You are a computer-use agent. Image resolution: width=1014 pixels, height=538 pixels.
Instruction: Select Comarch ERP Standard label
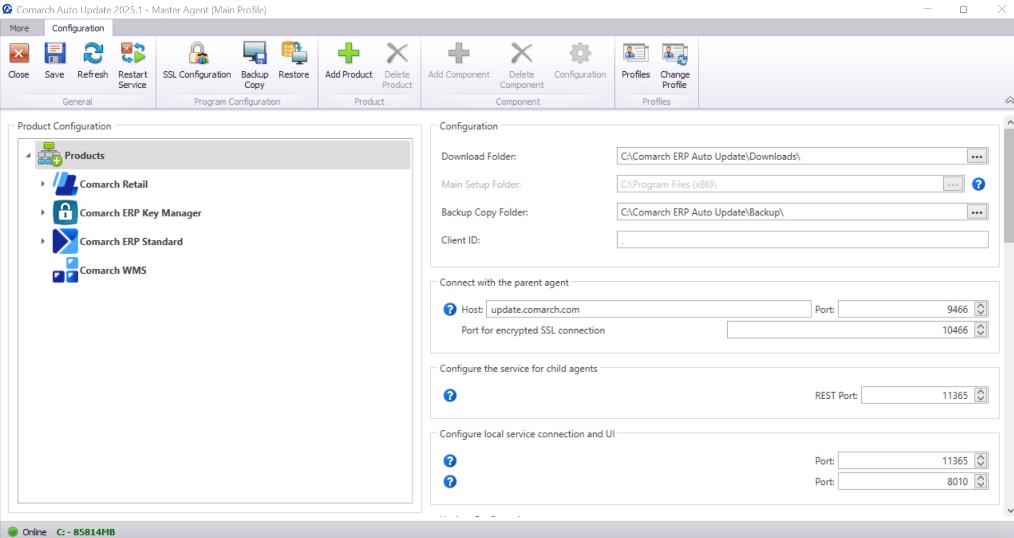[x=131, y=241]
